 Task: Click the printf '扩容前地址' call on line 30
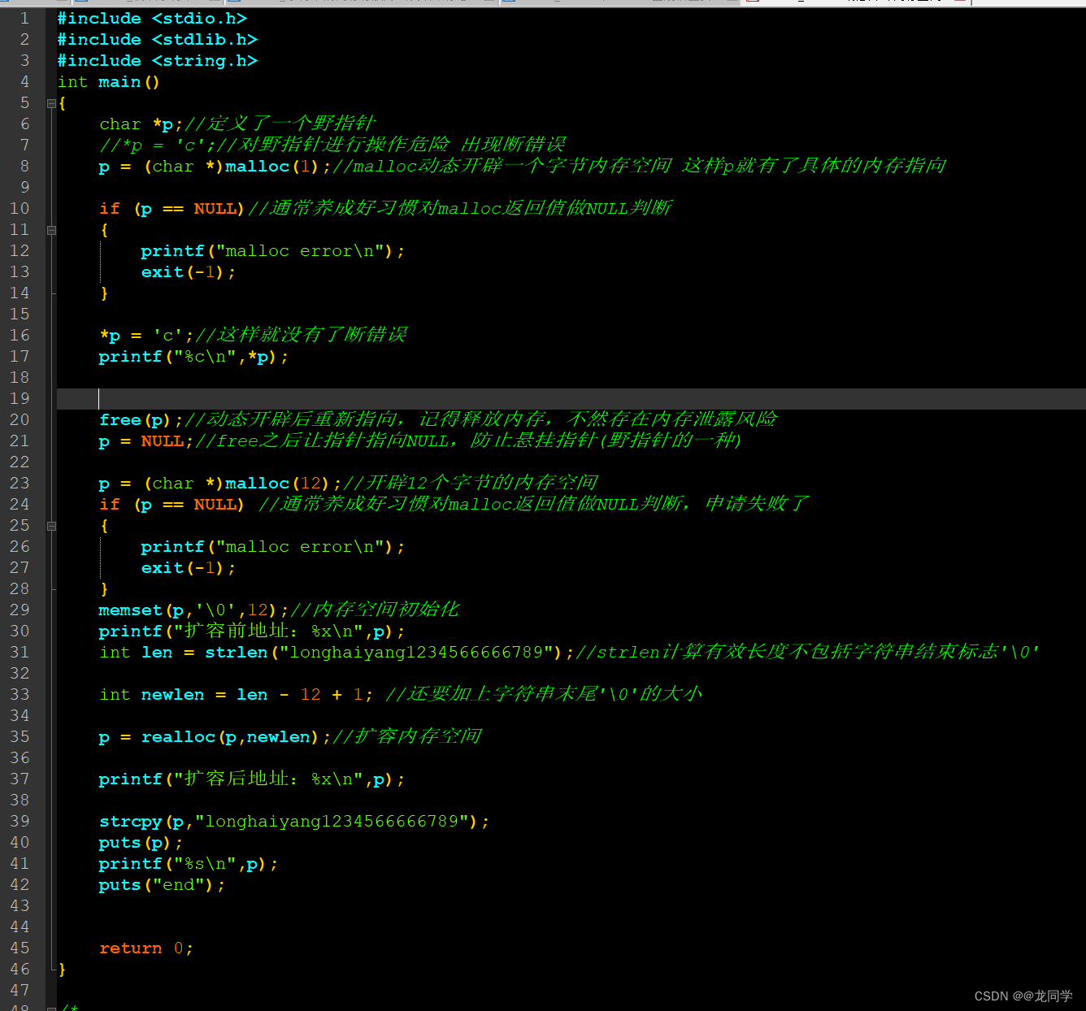point(251,631)
